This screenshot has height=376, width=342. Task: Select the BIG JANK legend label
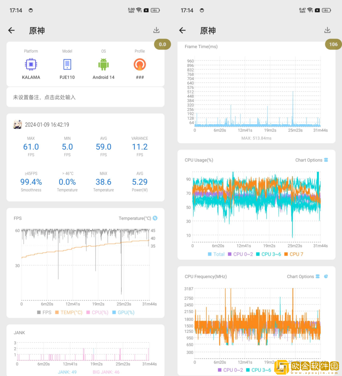106,372
